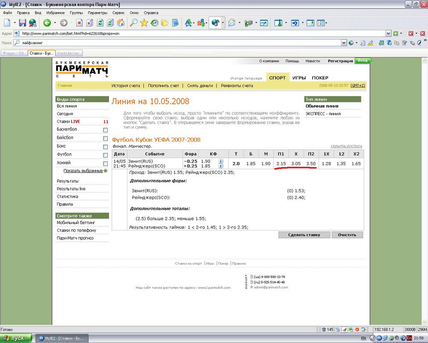The width and height of the screenshot is (428, 343).
Task: Click the undo blue arrow toolbar icon
Action: (295, 23)
